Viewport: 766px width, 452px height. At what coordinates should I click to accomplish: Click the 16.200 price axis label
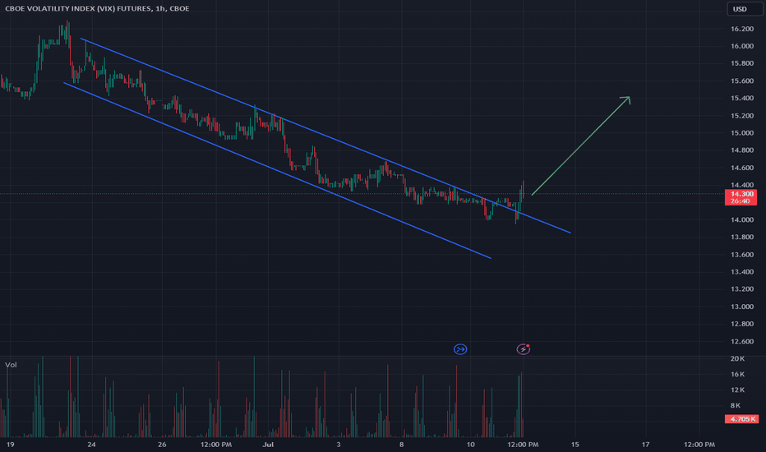[741, 29]
